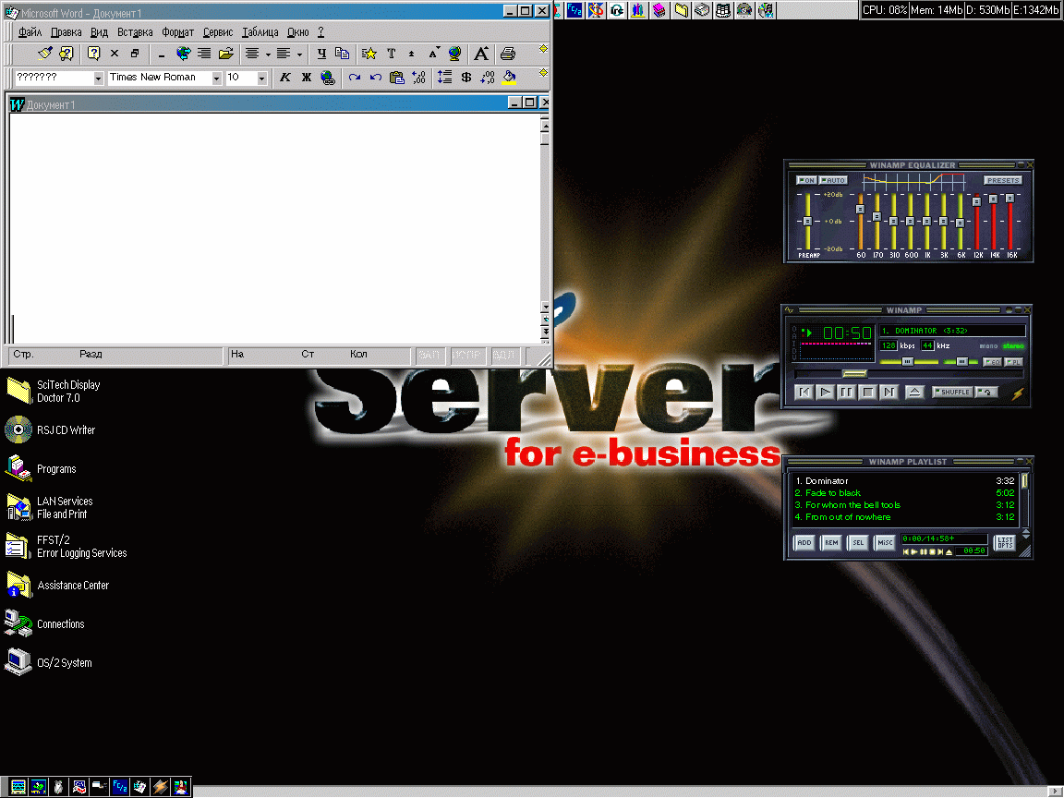Viewport: 1064px width, 798px height.
Task: Click the line spacing arrows icon in Word toolbar
Action: point(444,78)
